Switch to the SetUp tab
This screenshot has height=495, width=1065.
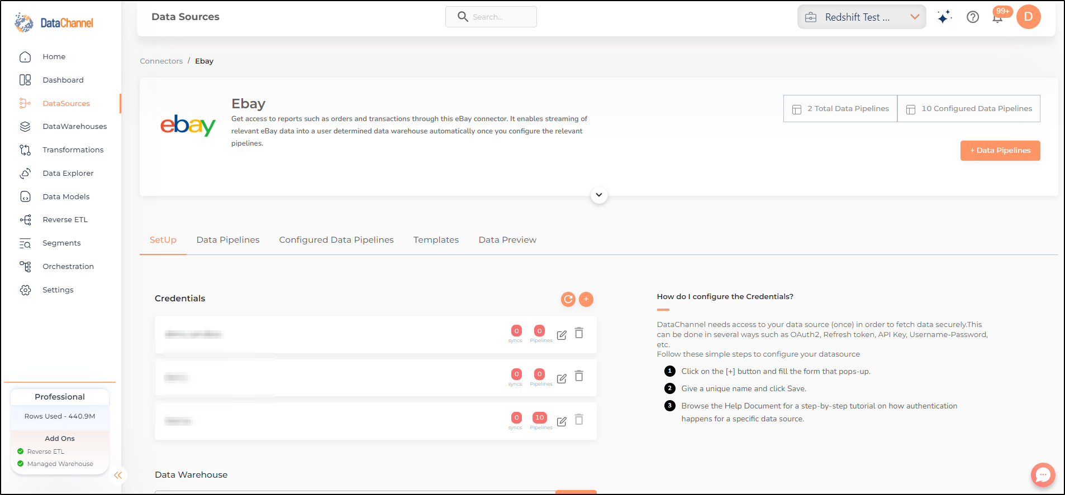pos(163,240)
